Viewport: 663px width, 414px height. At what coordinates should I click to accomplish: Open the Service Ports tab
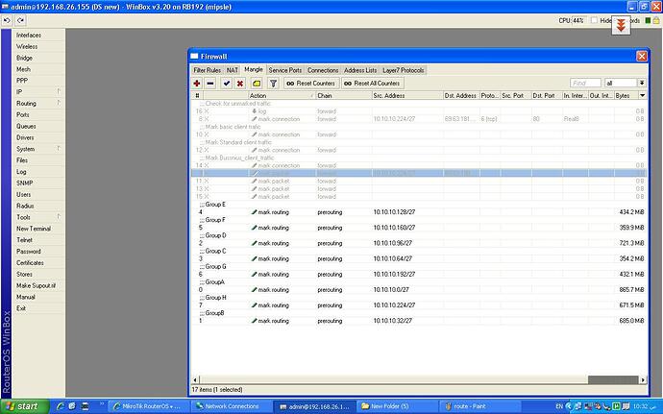coord(285,70)
